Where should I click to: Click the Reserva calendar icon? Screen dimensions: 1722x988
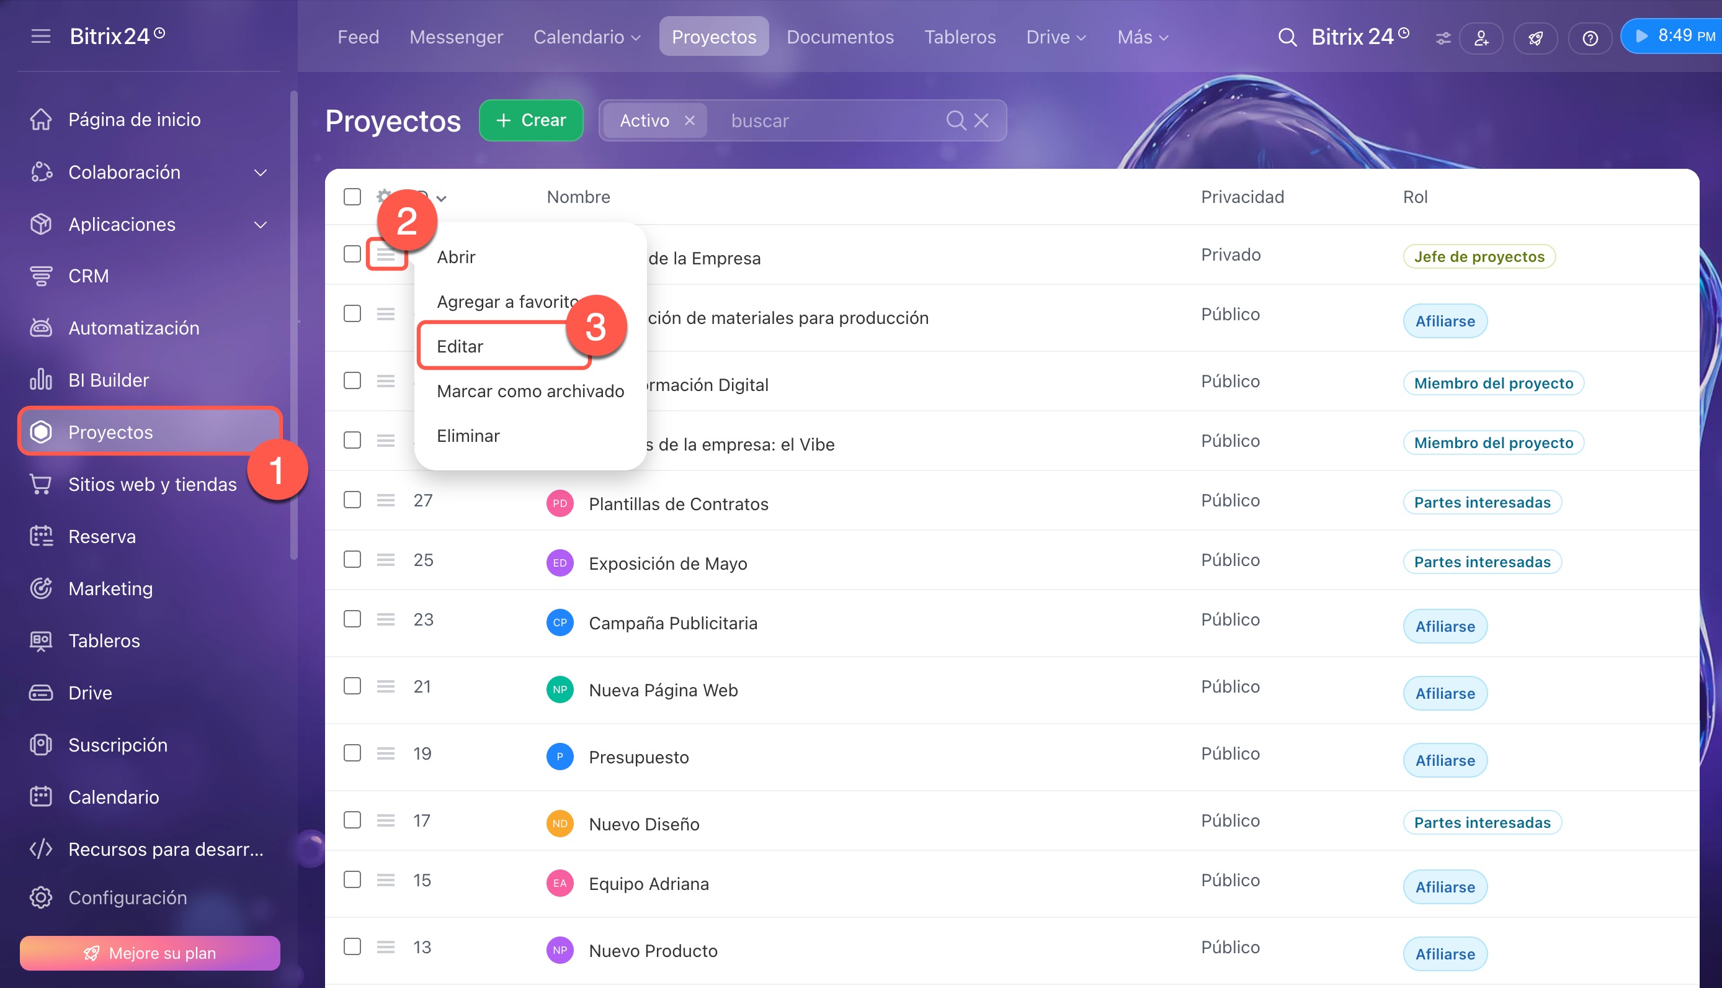(x=41, y=536)
